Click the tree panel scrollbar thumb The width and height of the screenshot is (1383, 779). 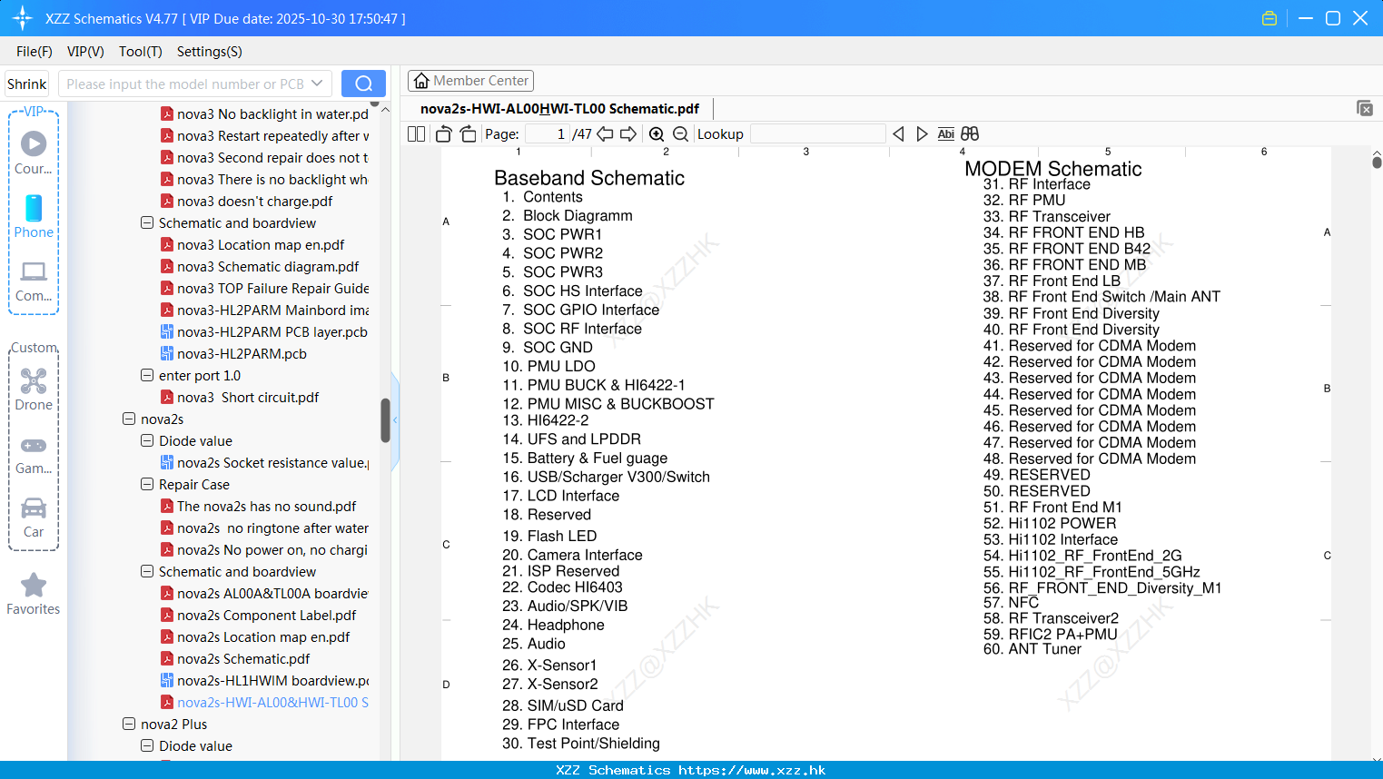click(385, 420)
